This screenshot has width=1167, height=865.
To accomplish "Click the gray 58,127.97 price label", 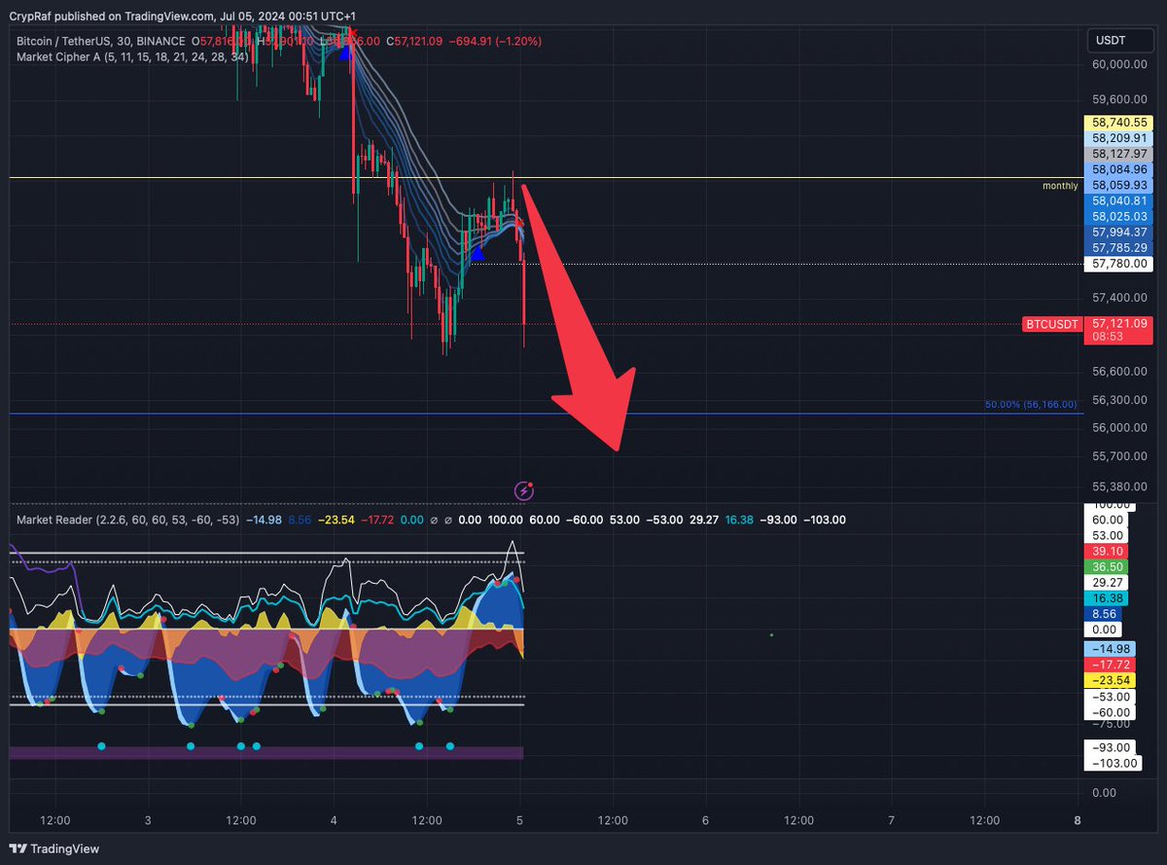I will point(1120,154).
